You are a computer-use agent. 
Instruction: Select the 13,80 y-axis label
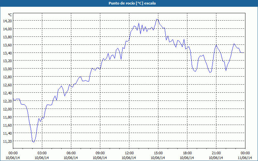[x=7, y=37]
